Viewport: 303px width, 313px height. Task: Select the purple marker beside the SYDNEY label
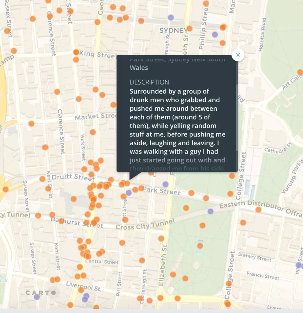click(171, 17)
